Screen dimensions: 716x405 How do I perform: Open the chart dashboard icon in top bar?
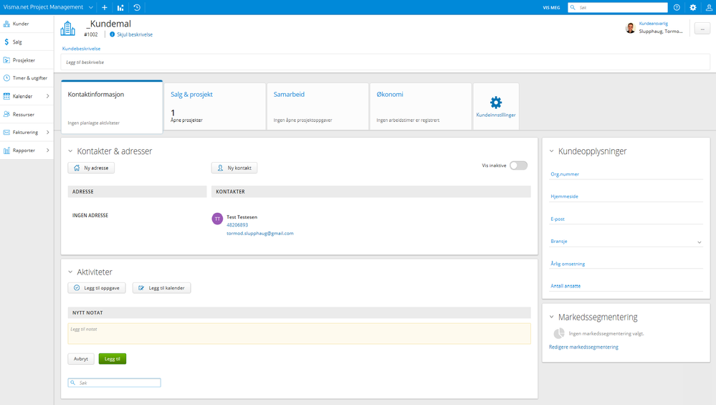(x=120, y=7)
